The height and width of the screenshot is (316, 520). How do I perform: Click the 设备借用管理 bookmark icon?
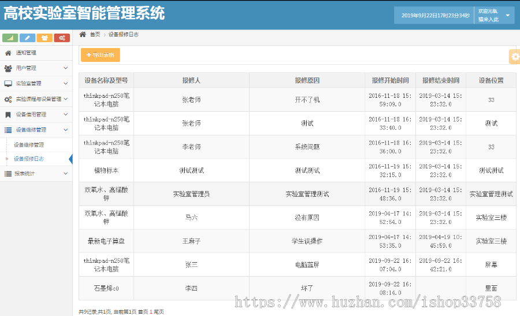click(8, 115)
